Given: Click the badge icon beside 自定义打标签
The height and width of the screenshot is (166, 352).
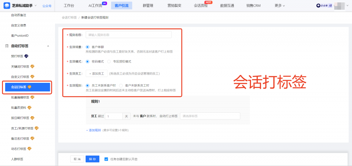Looking at the screenshot, I should coord(32,77).
